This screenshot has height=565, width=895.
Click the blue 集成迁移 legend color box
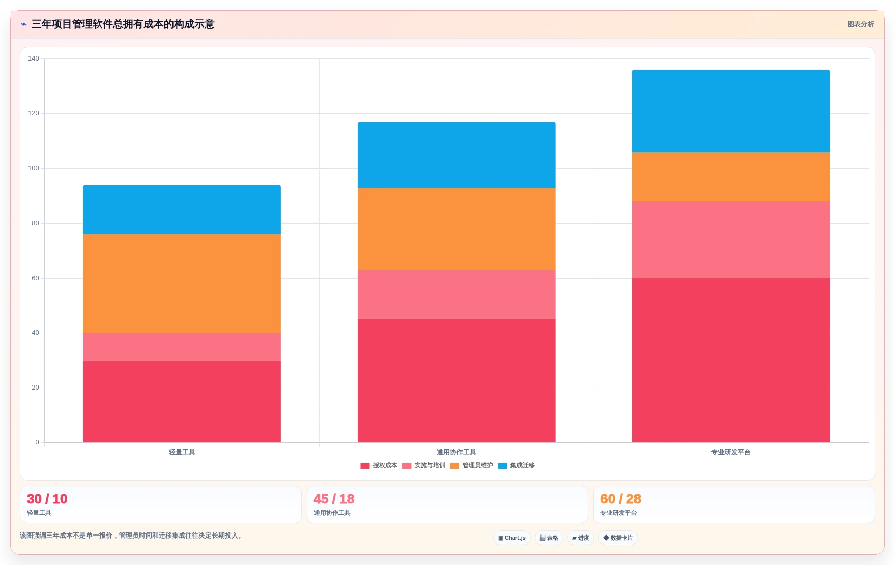point(502,466)
